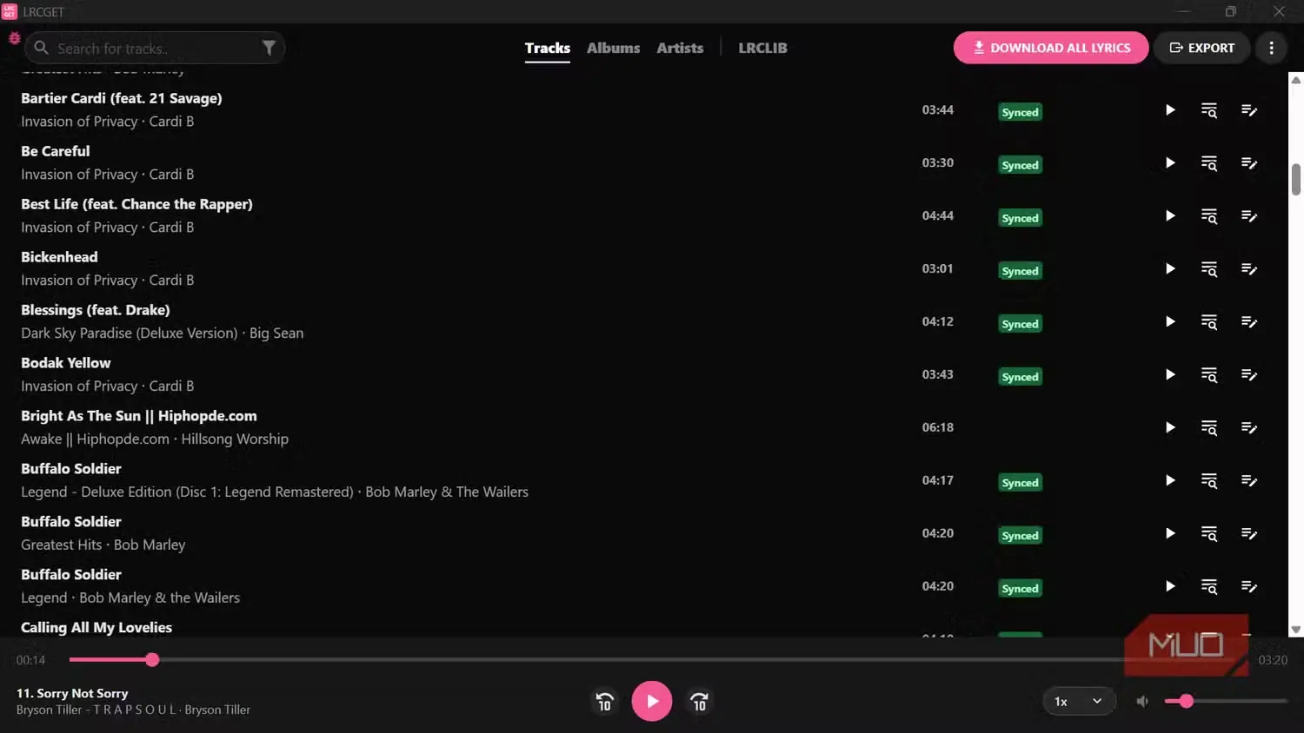Edit lyrics of Bodak Yellow

tap(1249, 375)
